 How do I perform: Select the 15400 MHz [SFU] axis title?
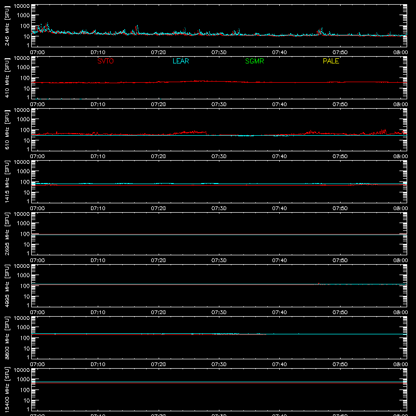(x=7, y=389)
